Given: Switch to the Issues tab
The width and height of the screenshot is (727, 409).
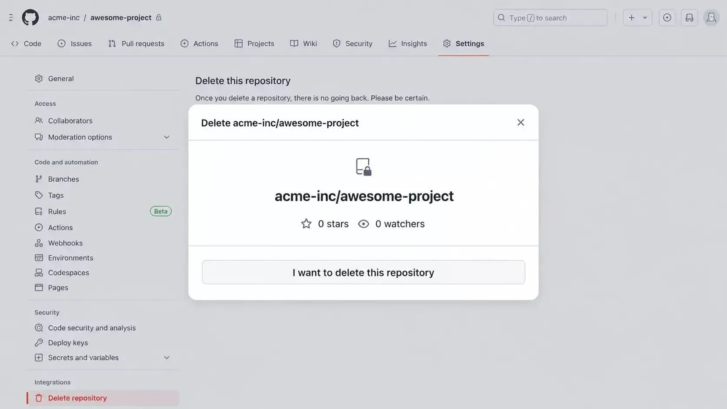Looking at the screenshot, I should click(74, 43).
